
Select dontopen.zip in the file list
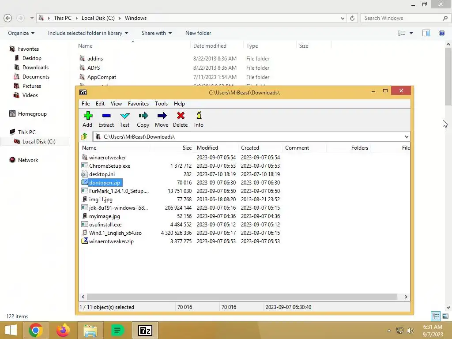tap(105, 183)
